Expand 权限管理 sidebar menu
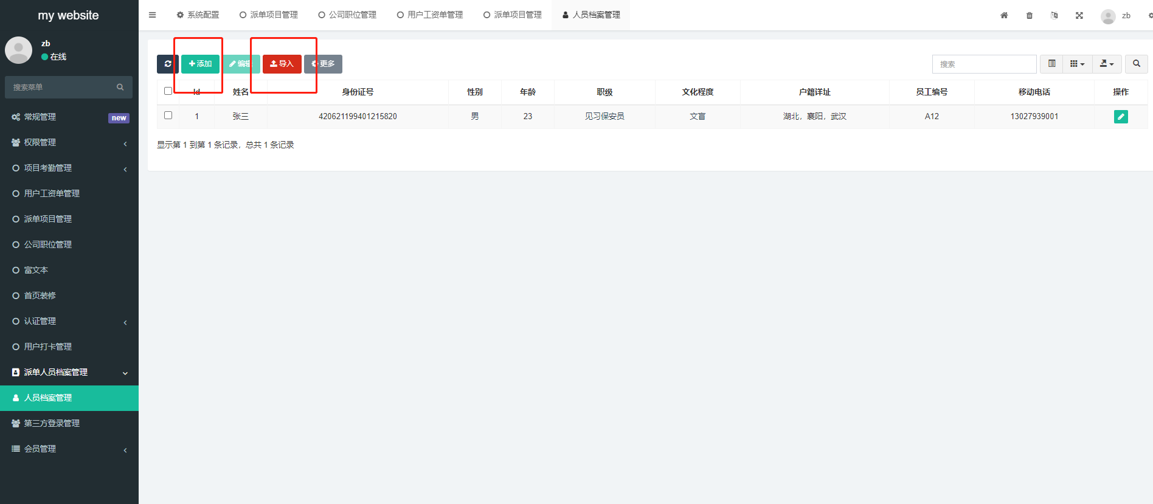Viewport: 1153px width, 504px height. pos(69,142)
